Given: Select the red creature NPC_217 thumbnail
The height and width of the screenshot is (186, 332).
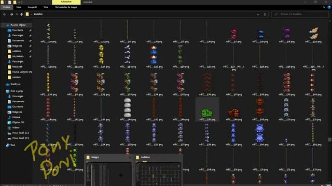Looking at the screenshot, I should tap(233, 34).
